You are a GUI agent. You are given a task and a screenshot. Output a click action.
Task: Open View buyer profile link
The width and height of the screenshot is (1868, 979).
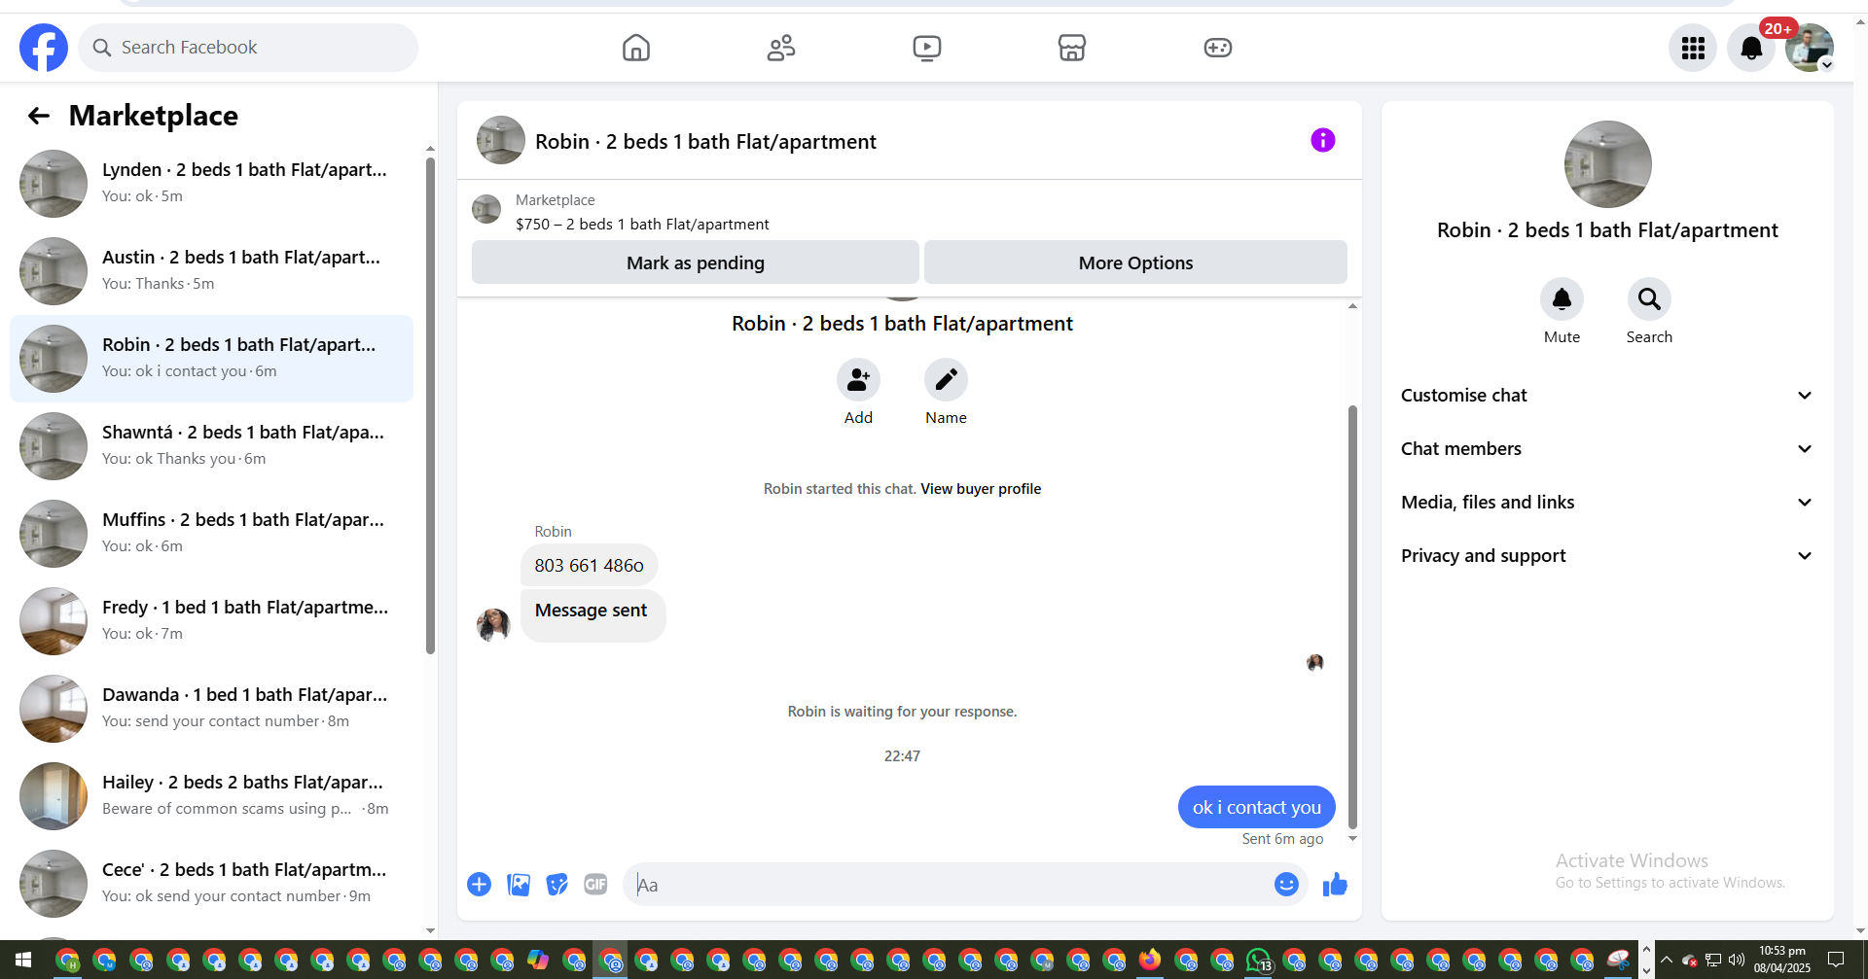[981, 489]
